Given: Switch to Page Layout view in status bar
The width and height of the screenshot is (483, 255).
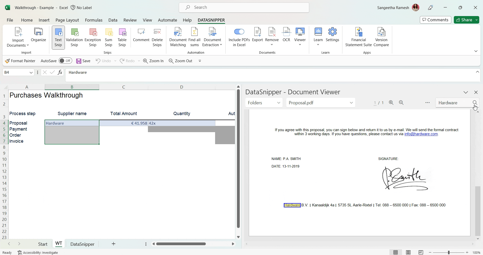Looking at the screenshot, I should pos(408,252).
